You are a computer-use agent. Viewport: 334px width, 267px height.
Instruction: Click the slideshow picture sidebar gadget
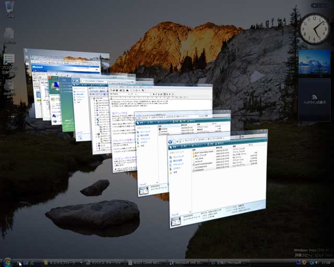pyautogui.click(x=314, y=62)
